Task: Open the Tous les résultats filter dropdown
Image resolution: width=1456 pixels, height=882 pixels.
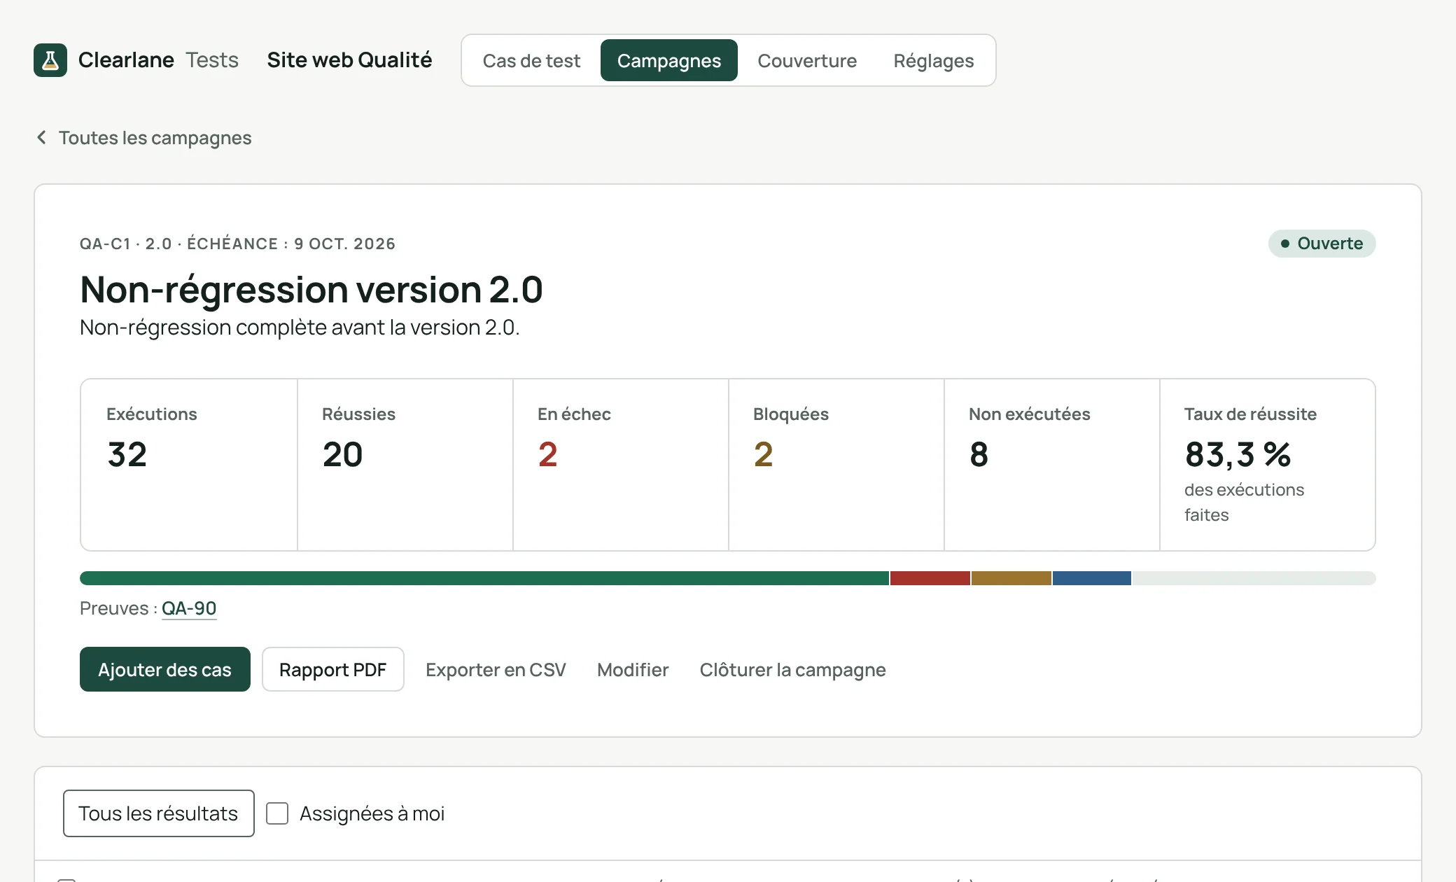Action: pyautogui.click(x=159, y=813)
